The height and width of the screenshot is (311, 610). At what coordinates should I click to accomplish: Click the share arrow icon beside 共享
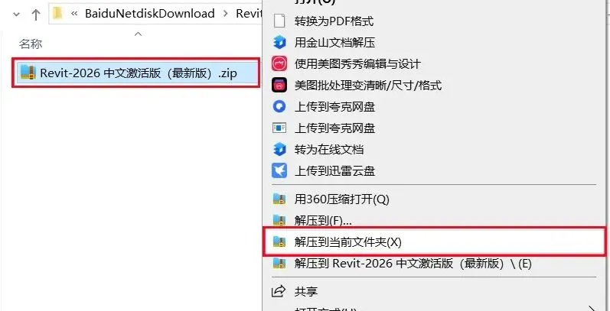279,291
